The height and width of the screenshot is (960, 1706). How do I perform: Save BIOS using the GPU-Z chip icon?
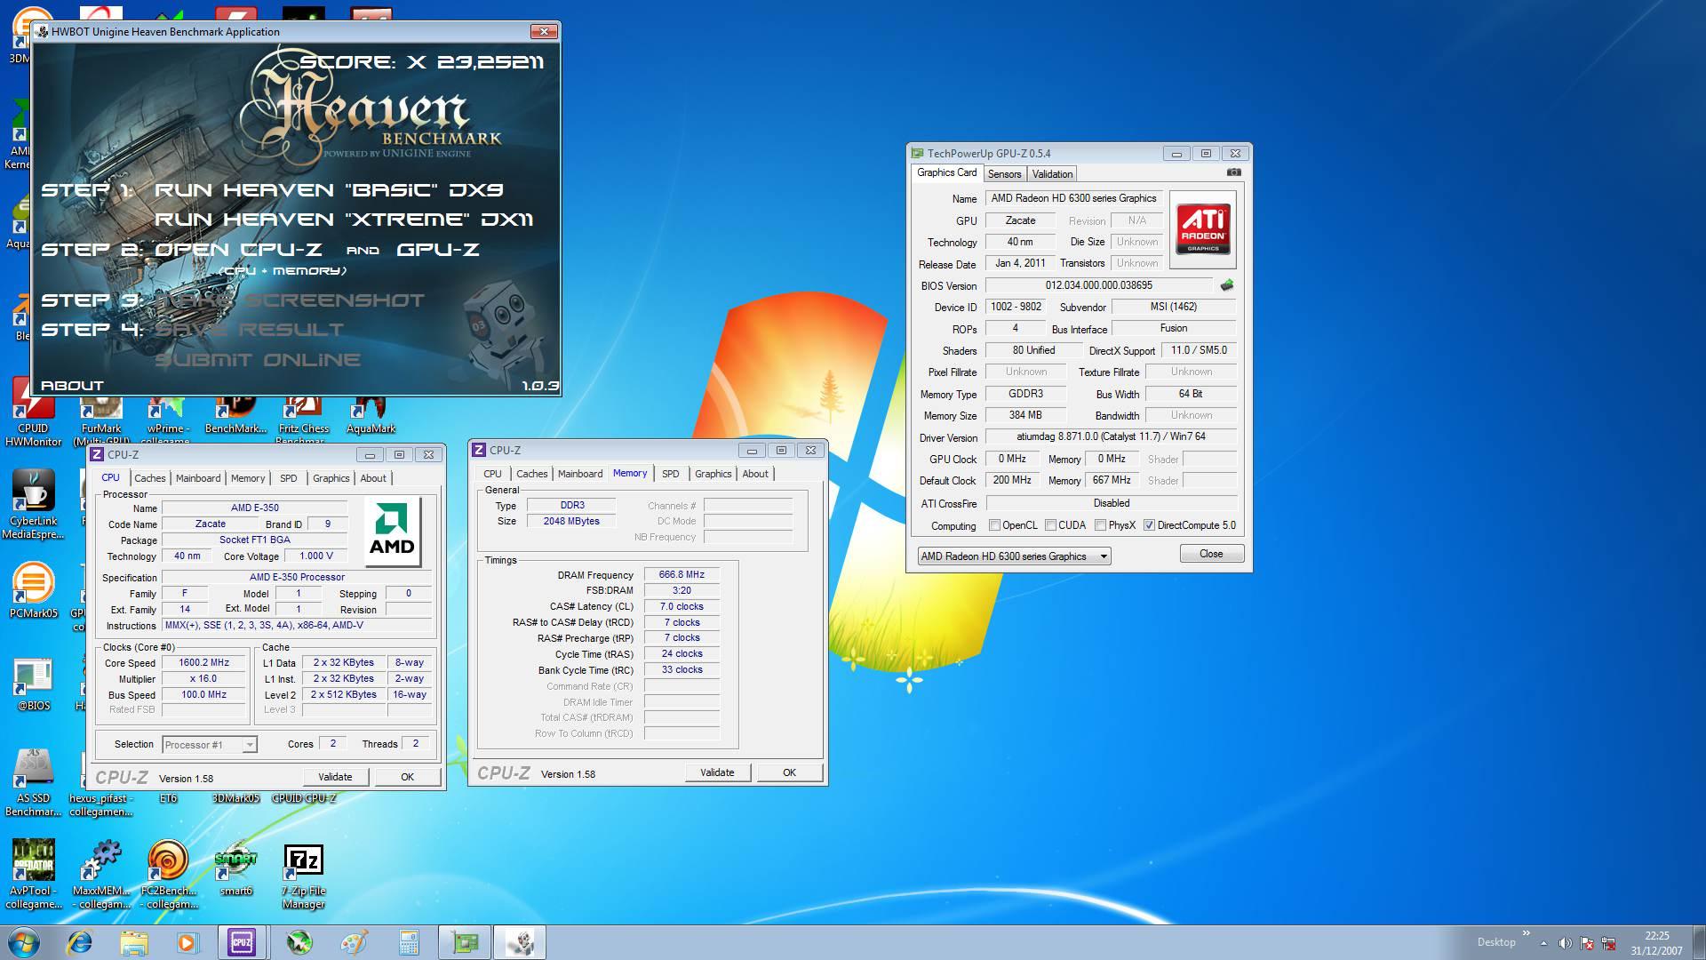point(1227,285)
